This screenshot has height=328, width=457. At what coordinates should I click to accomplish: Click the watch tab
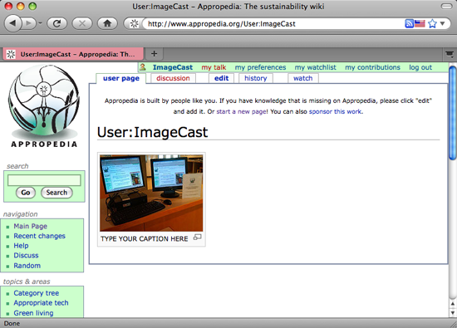[x=303, y=78]
